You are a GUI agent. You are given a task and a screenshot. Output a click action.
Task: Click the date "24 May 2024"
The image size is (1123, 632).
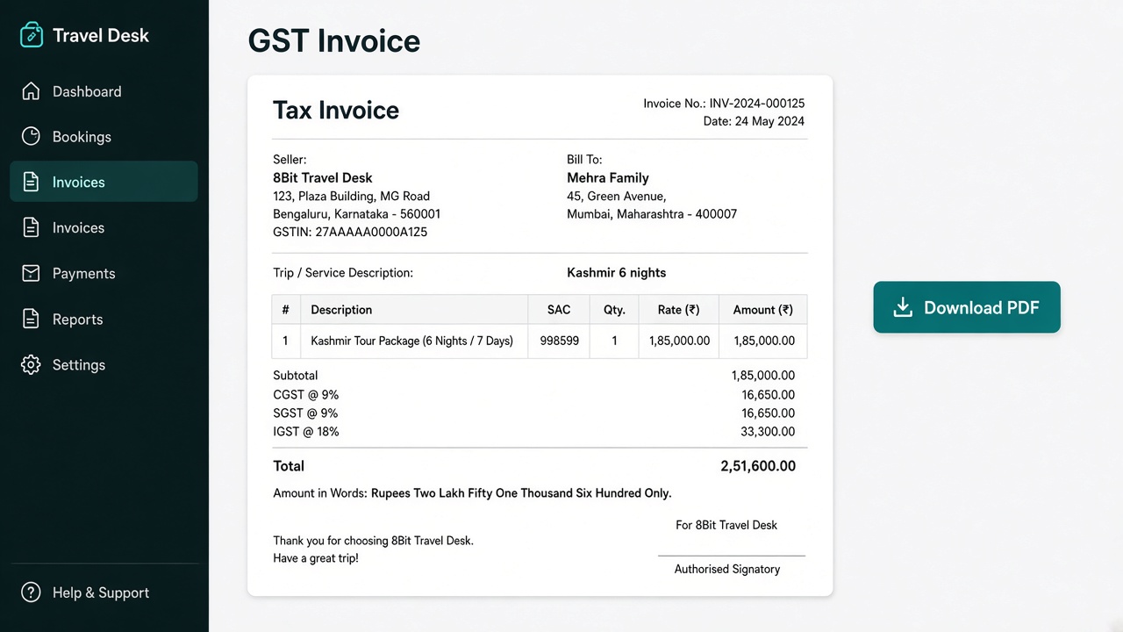click(x=769, y=121)
